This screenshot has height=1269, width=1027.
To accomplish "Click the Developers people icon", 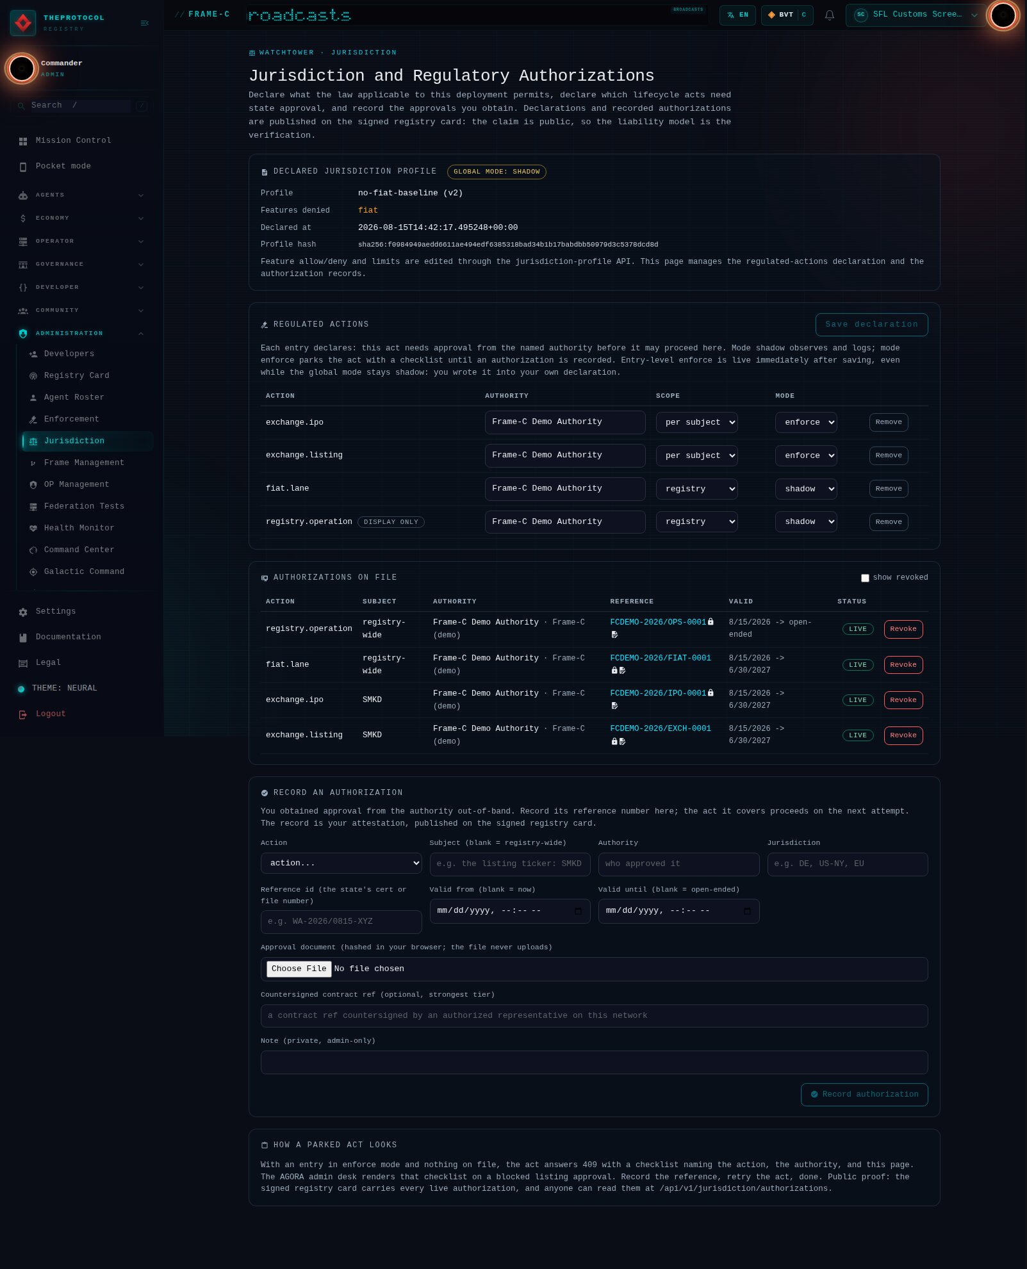I will (x=33, y=354).
